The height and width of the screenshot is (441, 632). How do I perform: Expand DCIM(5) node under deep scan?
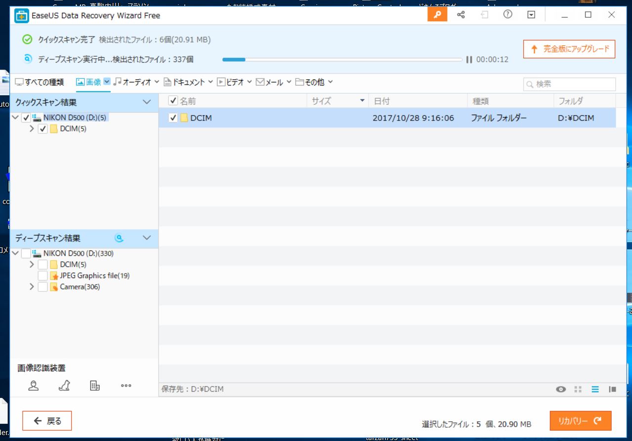32,265
